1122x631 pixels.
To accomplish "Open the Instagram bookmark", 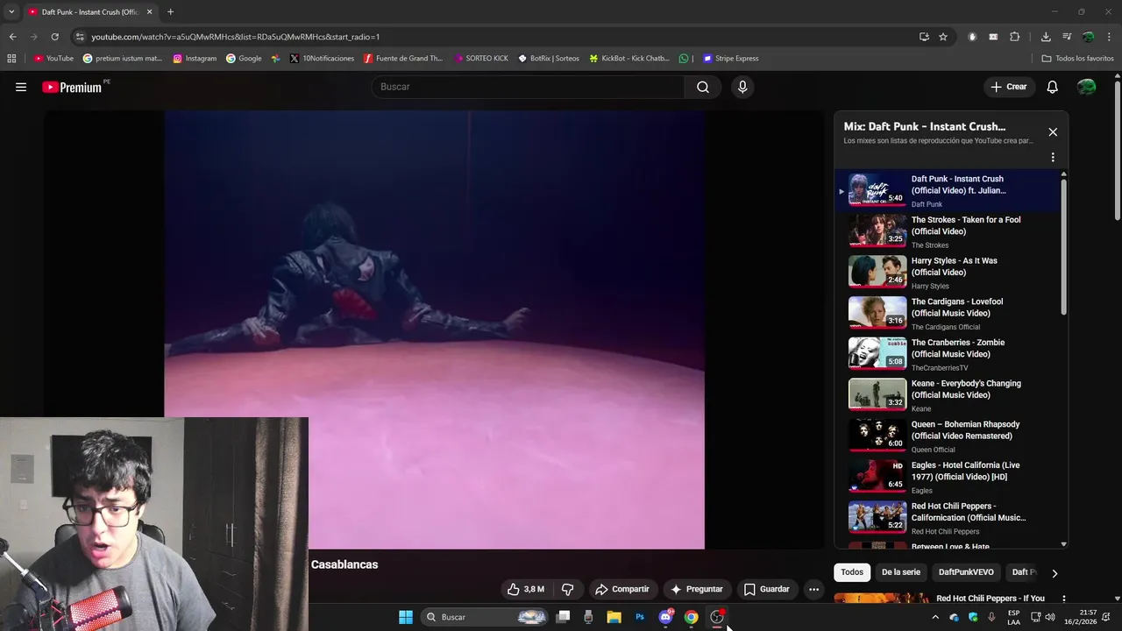I will 195,59.
